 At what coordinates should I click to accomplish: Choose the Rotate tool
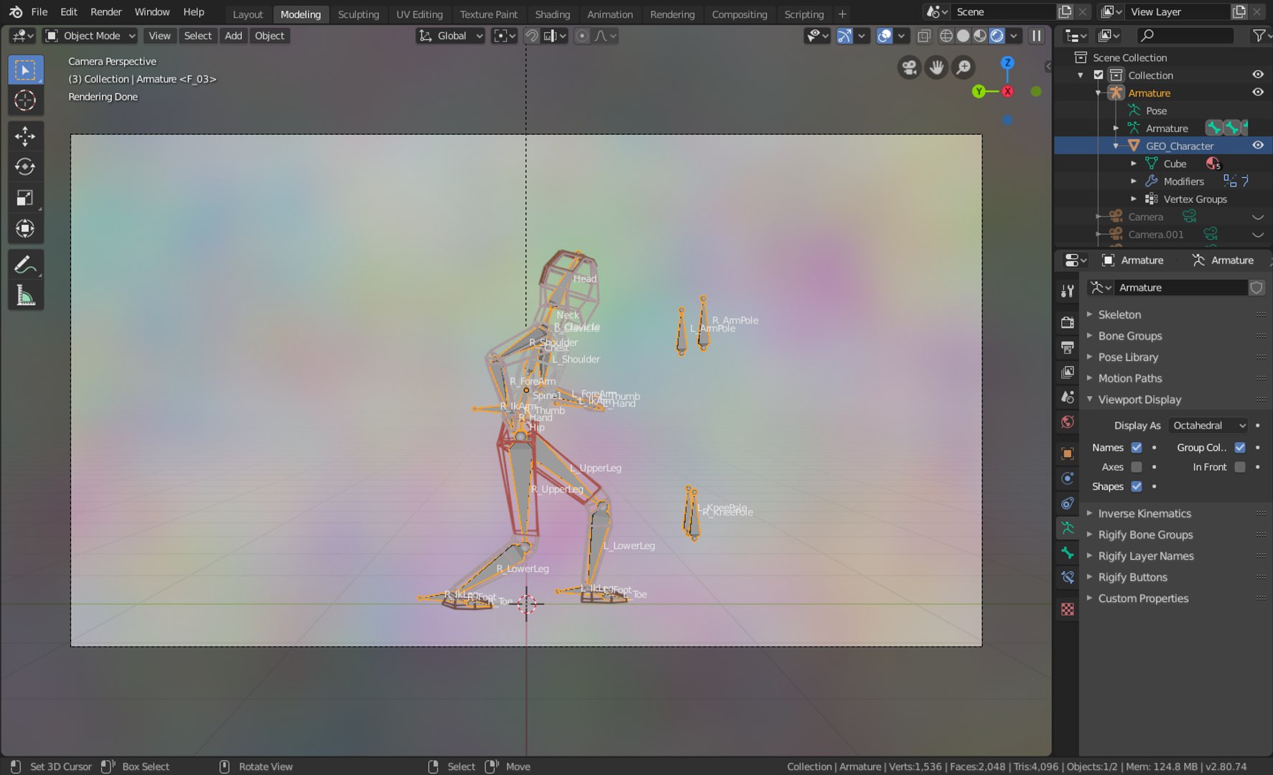click(25, 167)
